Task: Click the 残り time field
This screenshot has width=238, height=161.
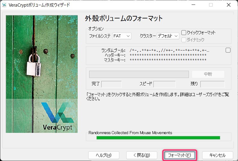Action: coord(212,84)
